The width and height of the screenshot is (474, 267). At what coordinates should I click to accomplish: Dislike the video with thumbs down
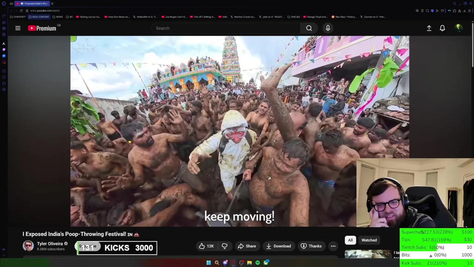tap(224, 246)
